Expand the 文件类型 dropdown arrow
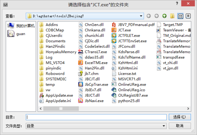 tap(164, 126)
